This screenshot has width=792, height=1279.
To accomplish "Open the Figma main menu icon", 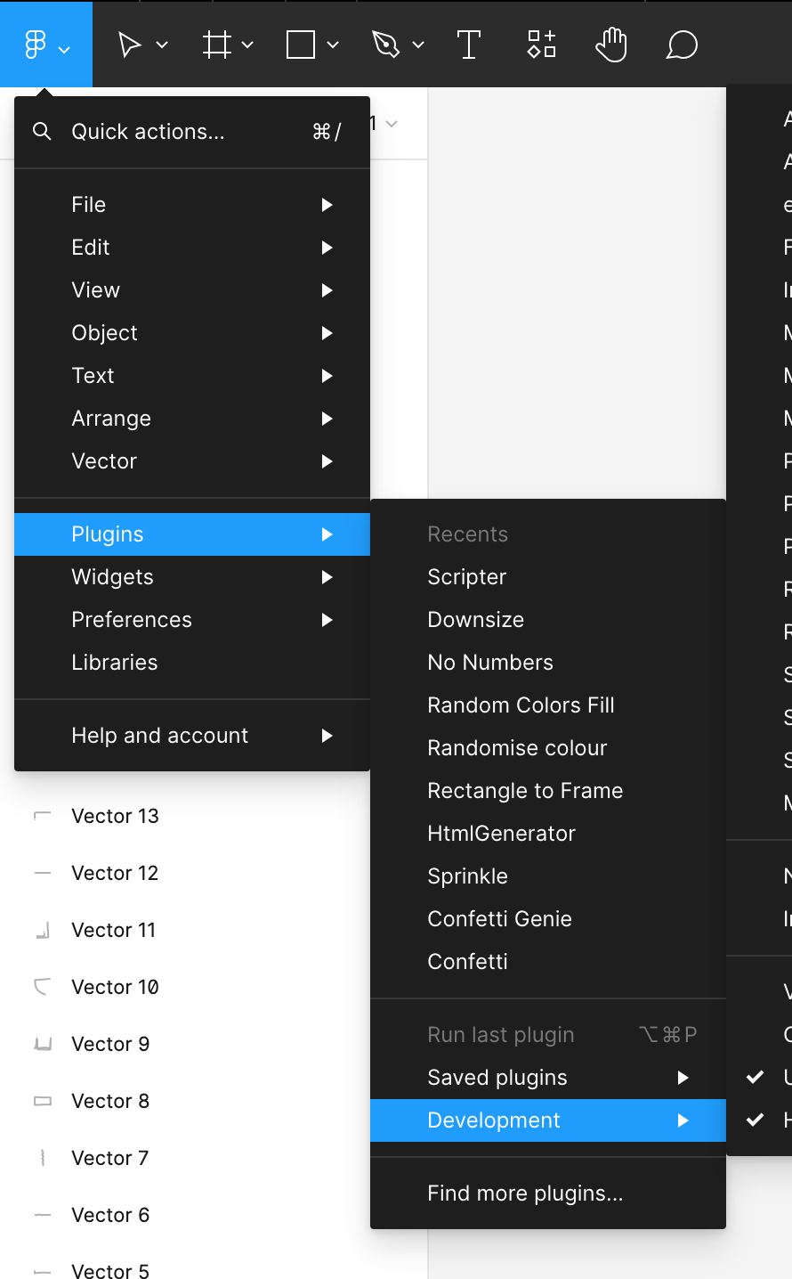I will [x=36, y=45].
